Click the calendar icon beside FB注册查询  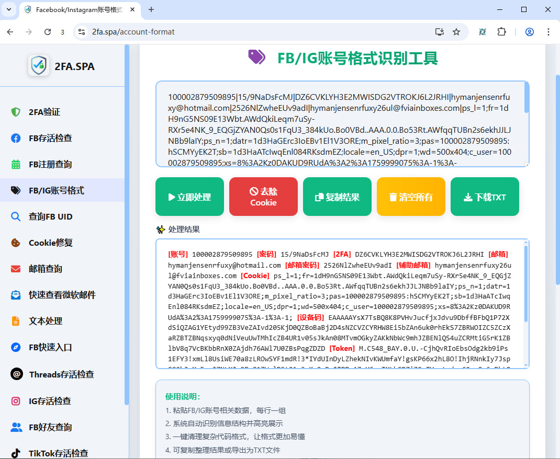[x=16, y=164]
